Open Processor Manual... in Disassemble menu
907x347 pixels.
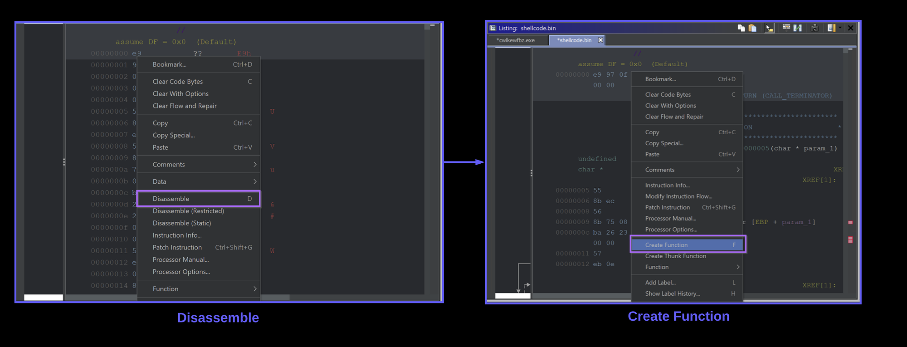tap(199, 260)
